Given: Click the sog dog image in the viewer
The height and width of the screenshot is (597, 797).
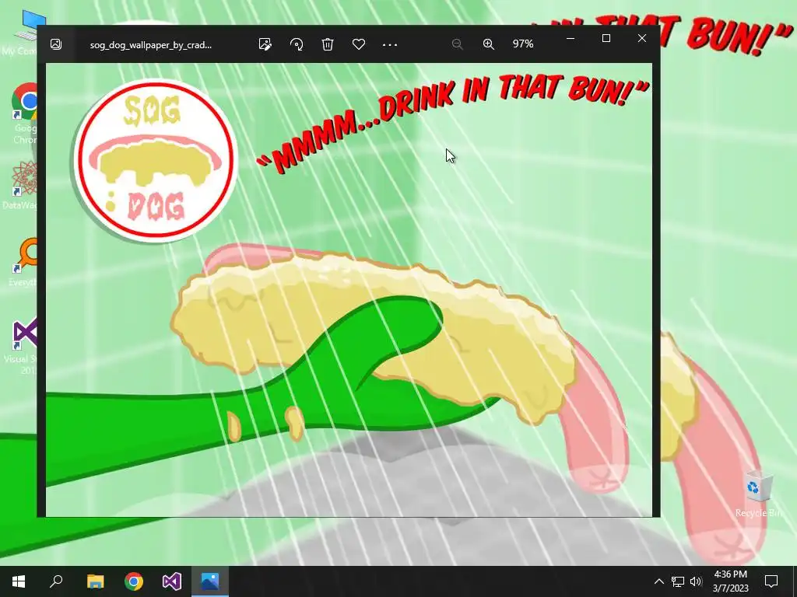Looking at the screenshot, I should click(349, 289).
